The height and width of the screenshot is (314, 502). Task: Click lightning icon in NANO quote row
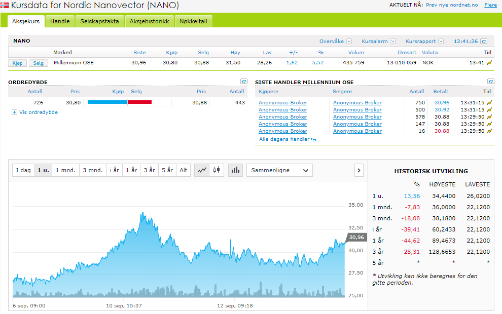tap(489, 63)
